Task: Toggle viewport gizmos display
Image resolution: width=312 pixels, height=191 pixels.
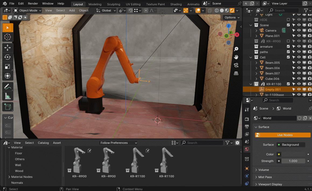Action: pyautogui.click(x=186, y=10)
